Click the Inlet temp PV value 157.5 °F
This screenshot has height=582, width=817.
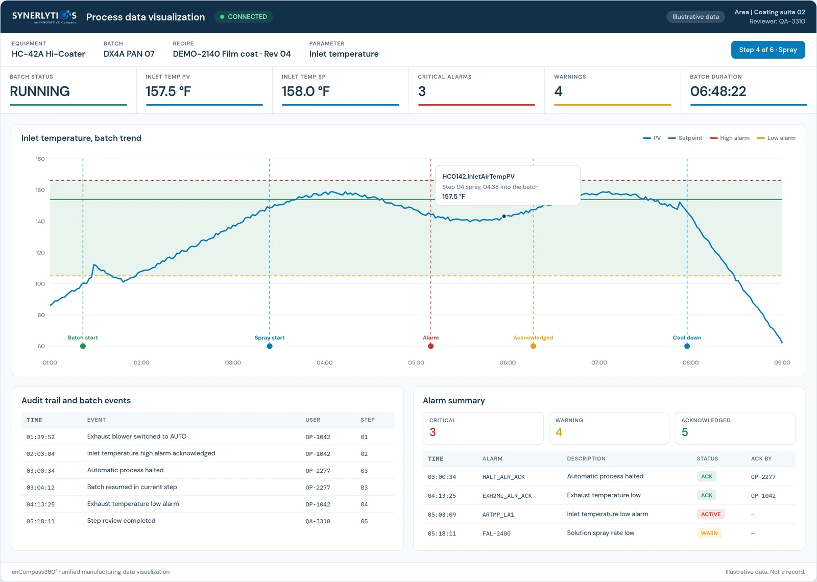coord(168,91)
